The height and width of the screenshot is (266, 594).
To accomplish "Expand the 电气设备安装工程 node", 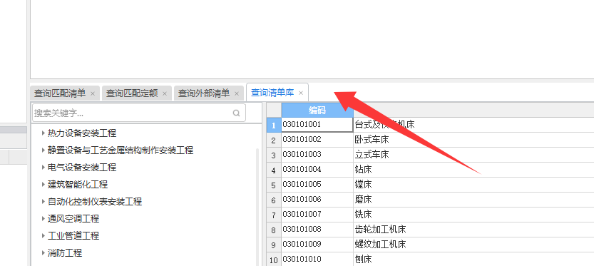I will coord(43,167).
